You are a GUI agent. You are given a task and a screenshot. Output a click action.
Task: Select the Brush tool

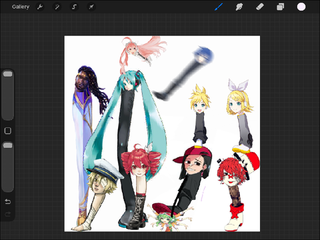tap(219, 7)
